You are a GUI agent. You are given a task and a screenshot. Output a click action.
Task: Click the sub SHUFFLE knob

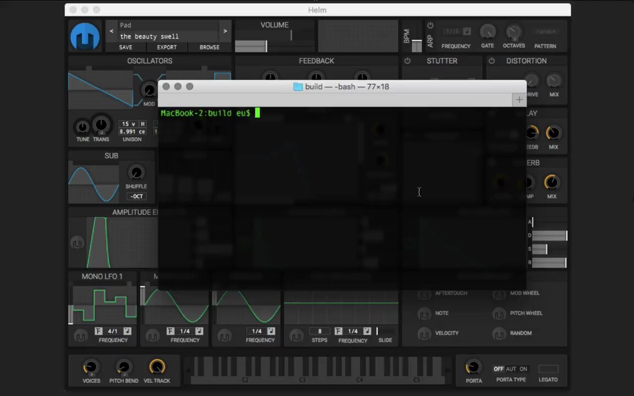click(x=136, y=173)
